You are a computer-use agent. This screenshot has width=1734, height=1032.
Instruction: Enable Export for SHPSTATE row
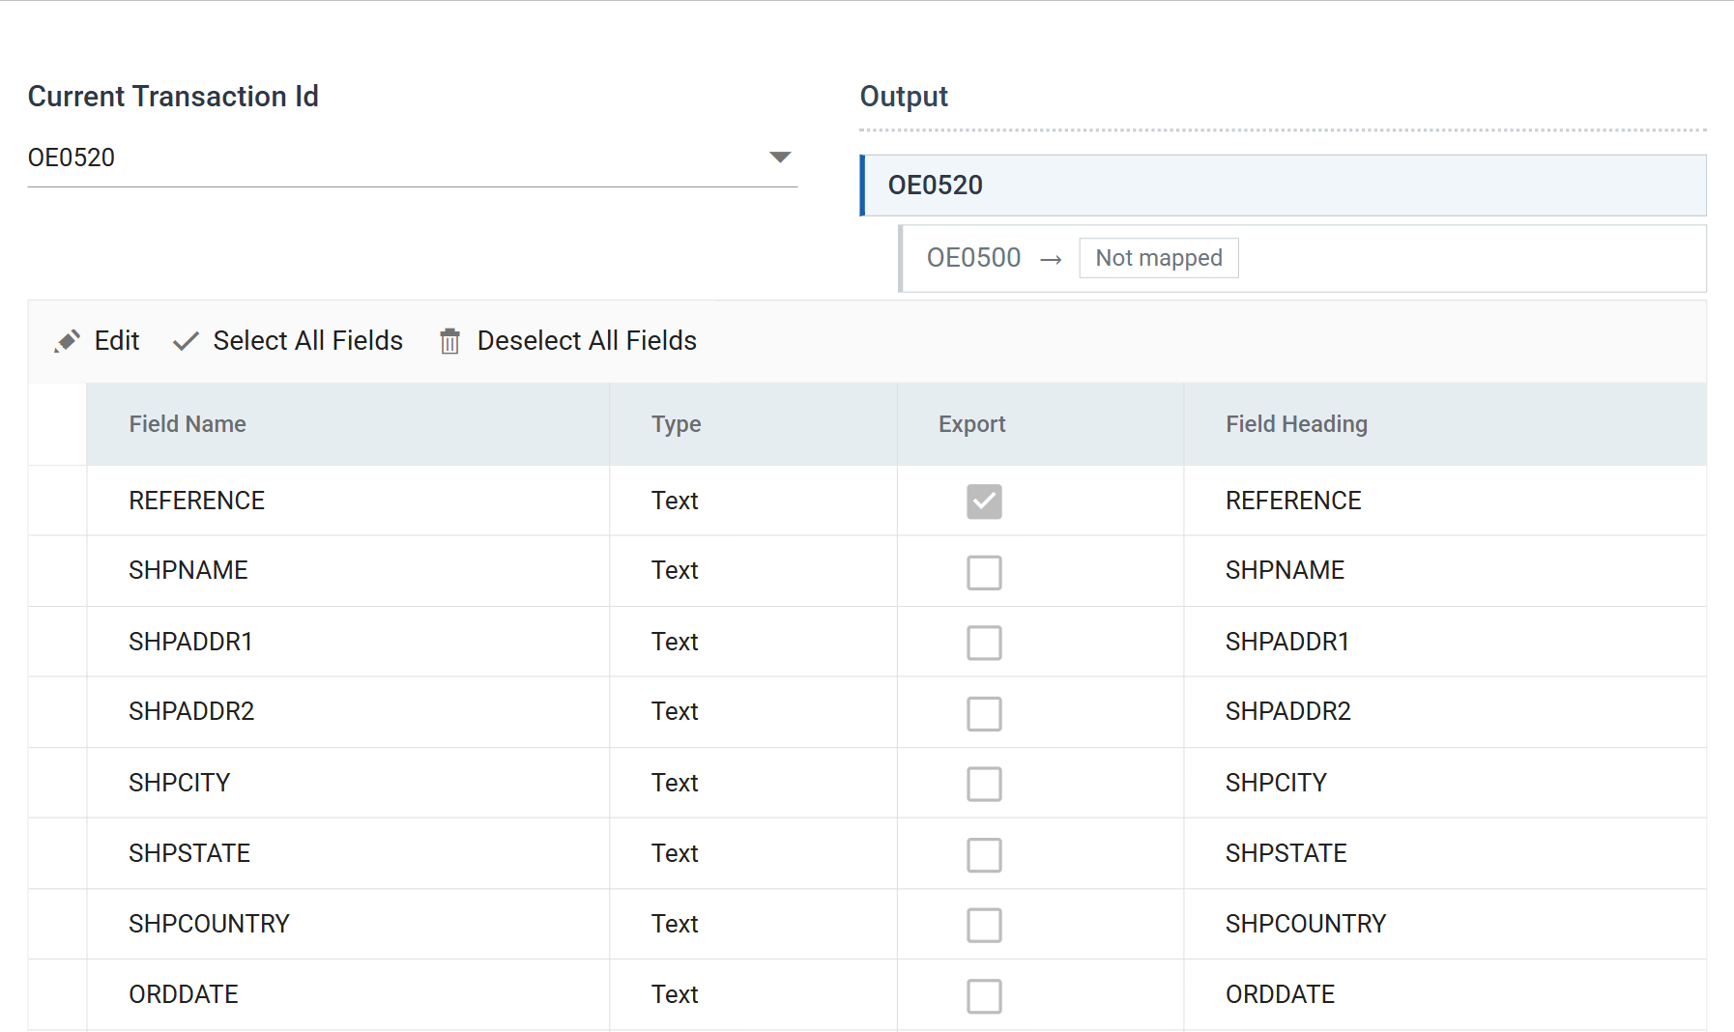pyautogui.click(x=984, y=854)
